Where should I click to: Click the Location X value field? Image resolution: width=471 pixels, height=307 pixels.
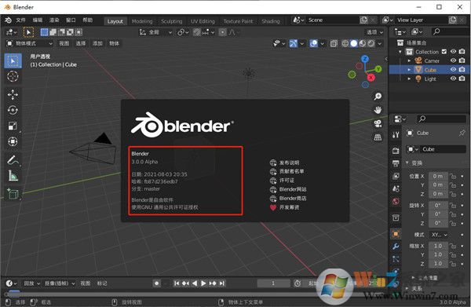(x=438, y=176)
